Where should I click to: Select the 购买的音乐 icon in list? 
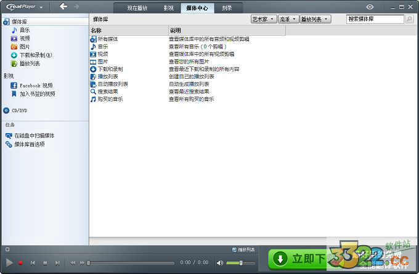click(x=93, y=99)
